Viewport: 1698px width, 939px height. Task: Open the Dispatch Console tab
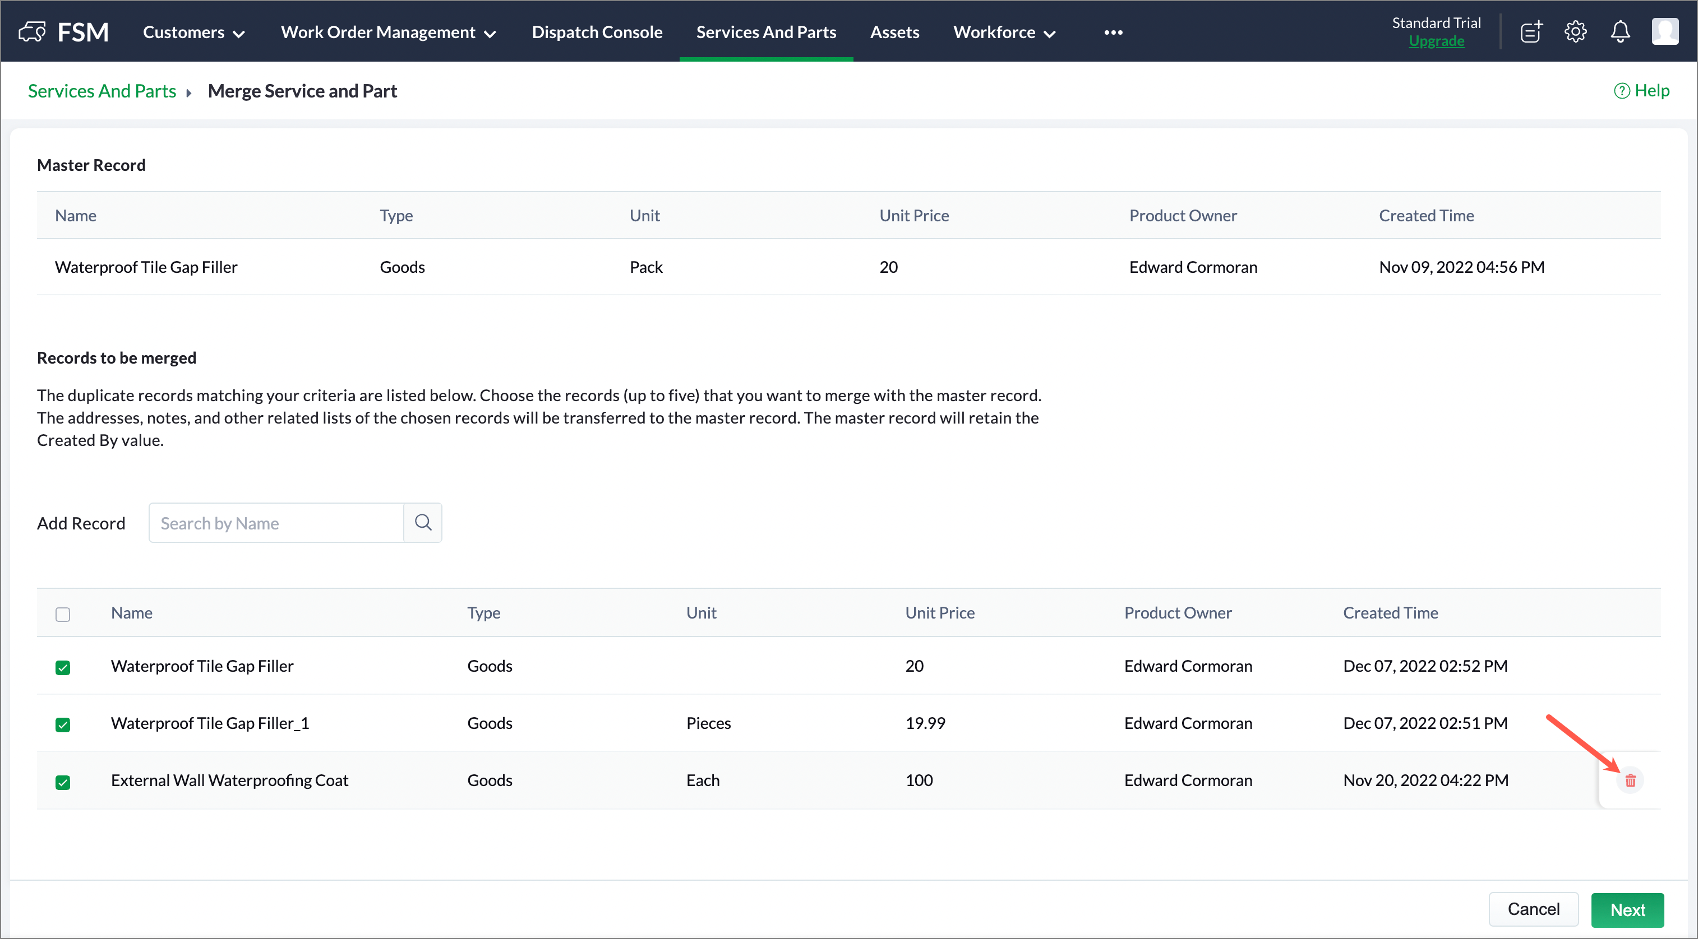[x=597, y=32]
